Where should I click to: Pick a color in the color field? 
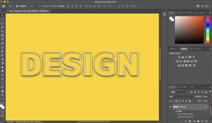tap(189, 30)
